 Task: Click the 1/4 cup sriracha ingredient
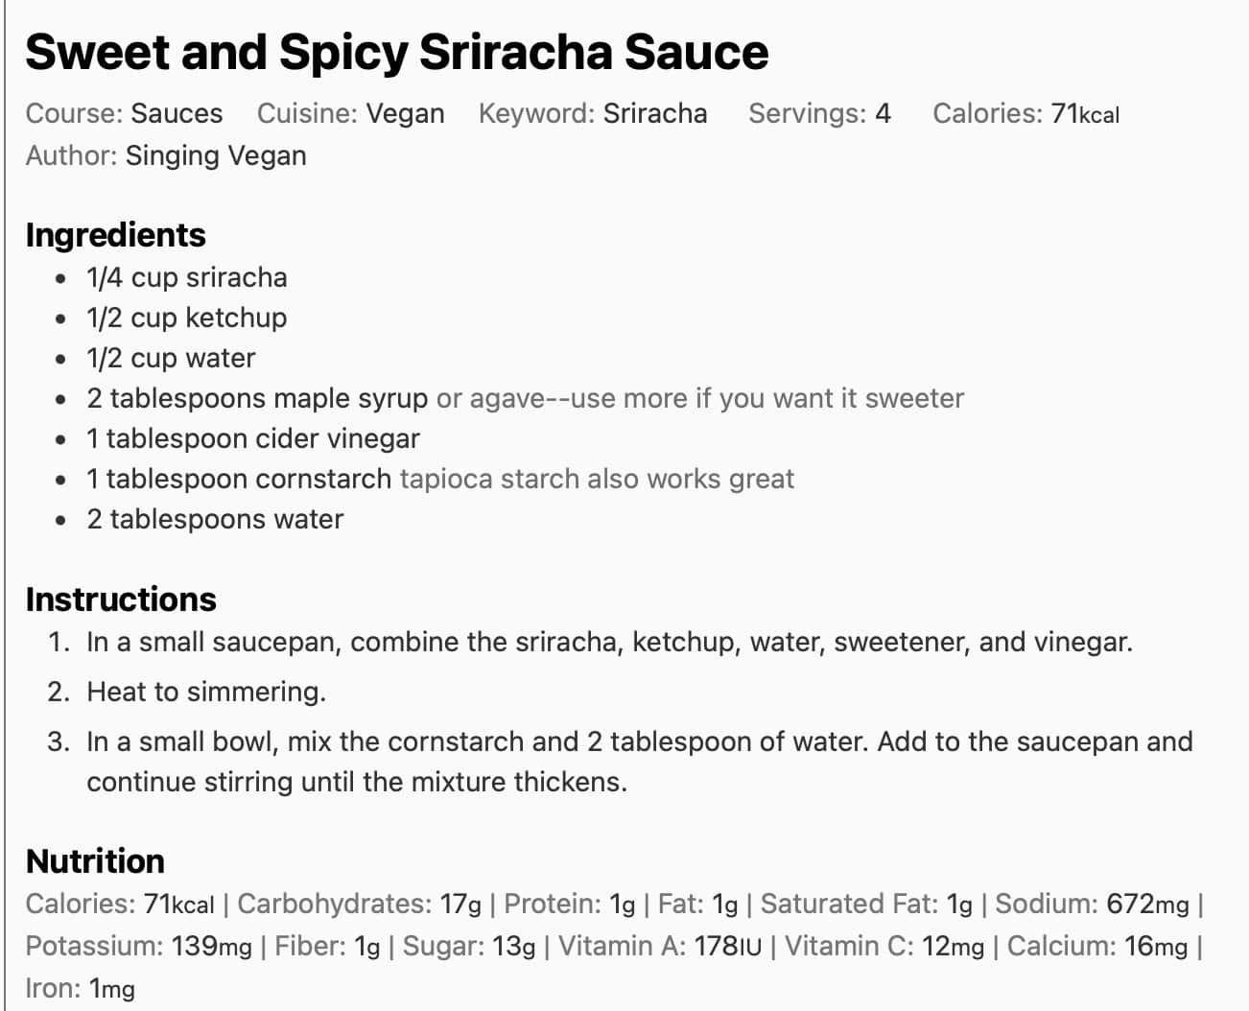[187, 277]
